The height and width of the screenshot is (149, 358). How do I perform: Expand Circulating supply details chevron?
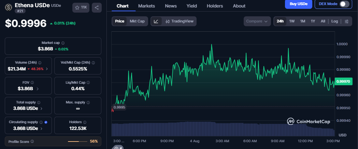click(41, 129)
